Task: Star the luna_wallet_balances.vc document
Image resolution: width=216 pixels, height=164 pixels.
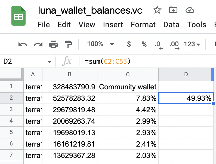Action: pyautogui.click(x=157, y=10)
